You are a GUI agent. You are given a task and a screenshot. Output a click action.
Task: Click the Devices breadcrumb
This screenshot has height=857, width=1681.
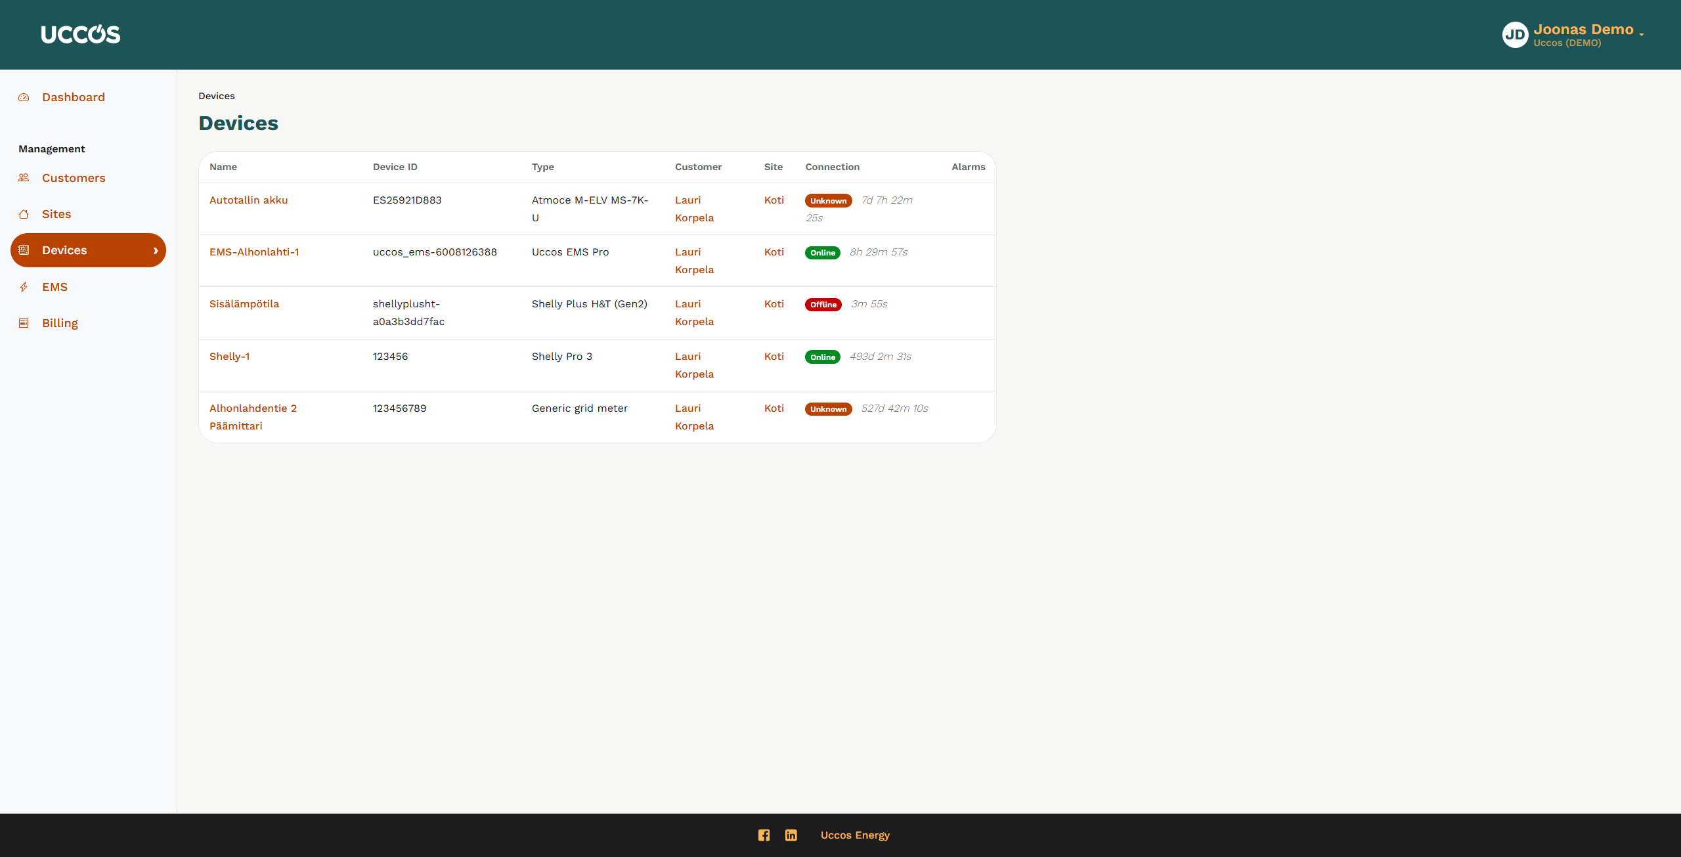click(217, 96)
